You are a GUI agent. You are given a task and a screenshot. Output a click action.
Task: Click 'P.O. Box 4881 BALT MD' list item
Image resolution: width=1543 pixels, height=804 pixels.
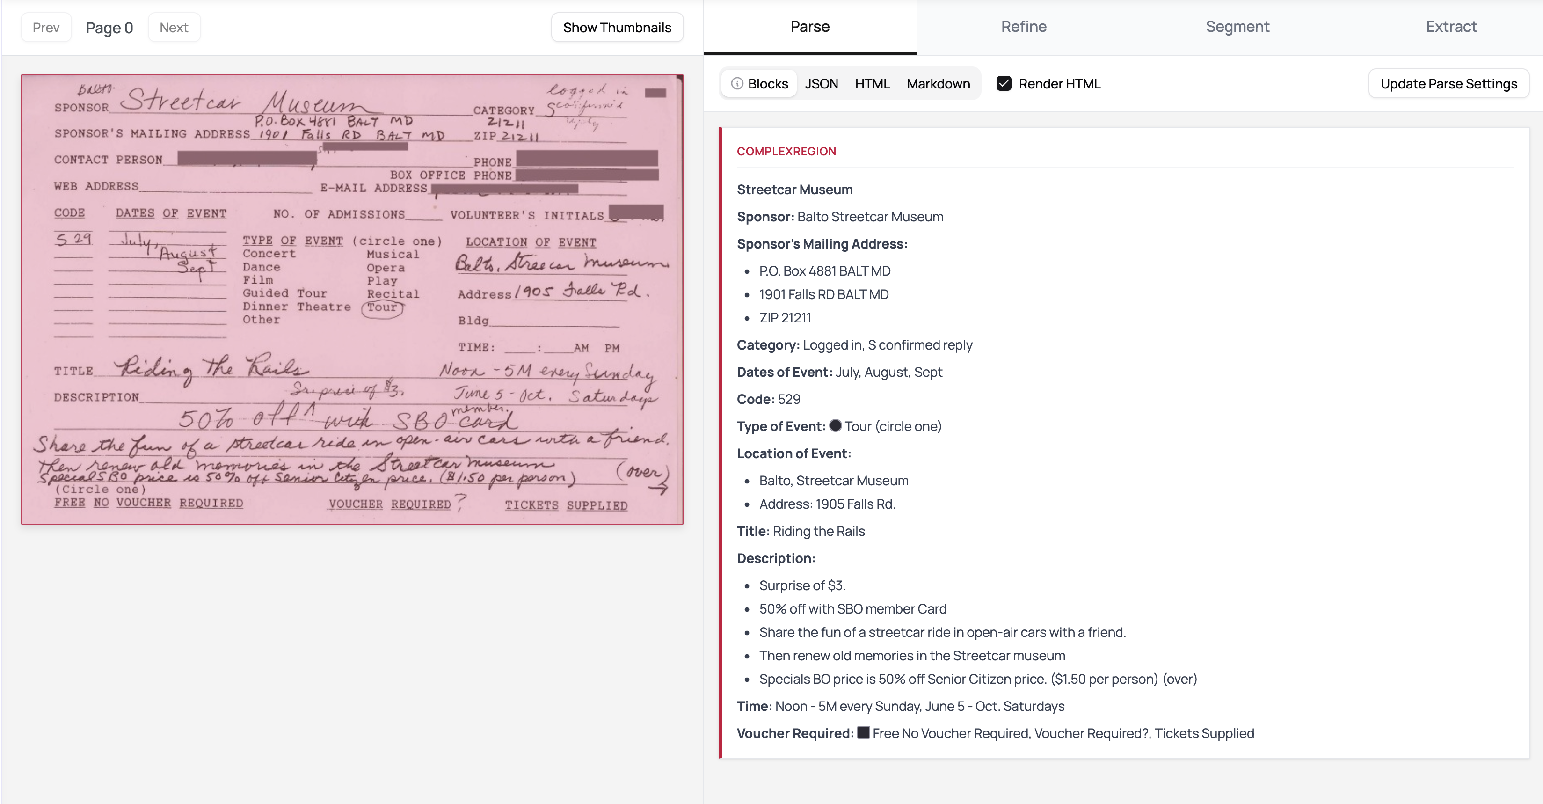(825, 271)
